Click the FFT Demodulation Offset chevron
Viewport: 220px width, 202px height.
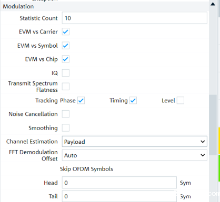point(203,155)
